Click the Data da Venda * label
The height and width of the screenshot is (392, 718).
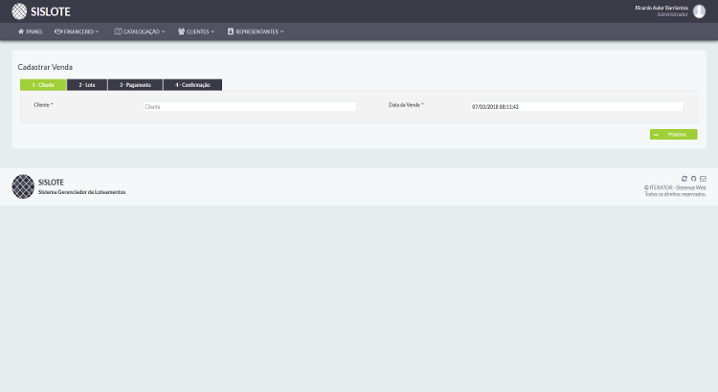tap(406, 105)
